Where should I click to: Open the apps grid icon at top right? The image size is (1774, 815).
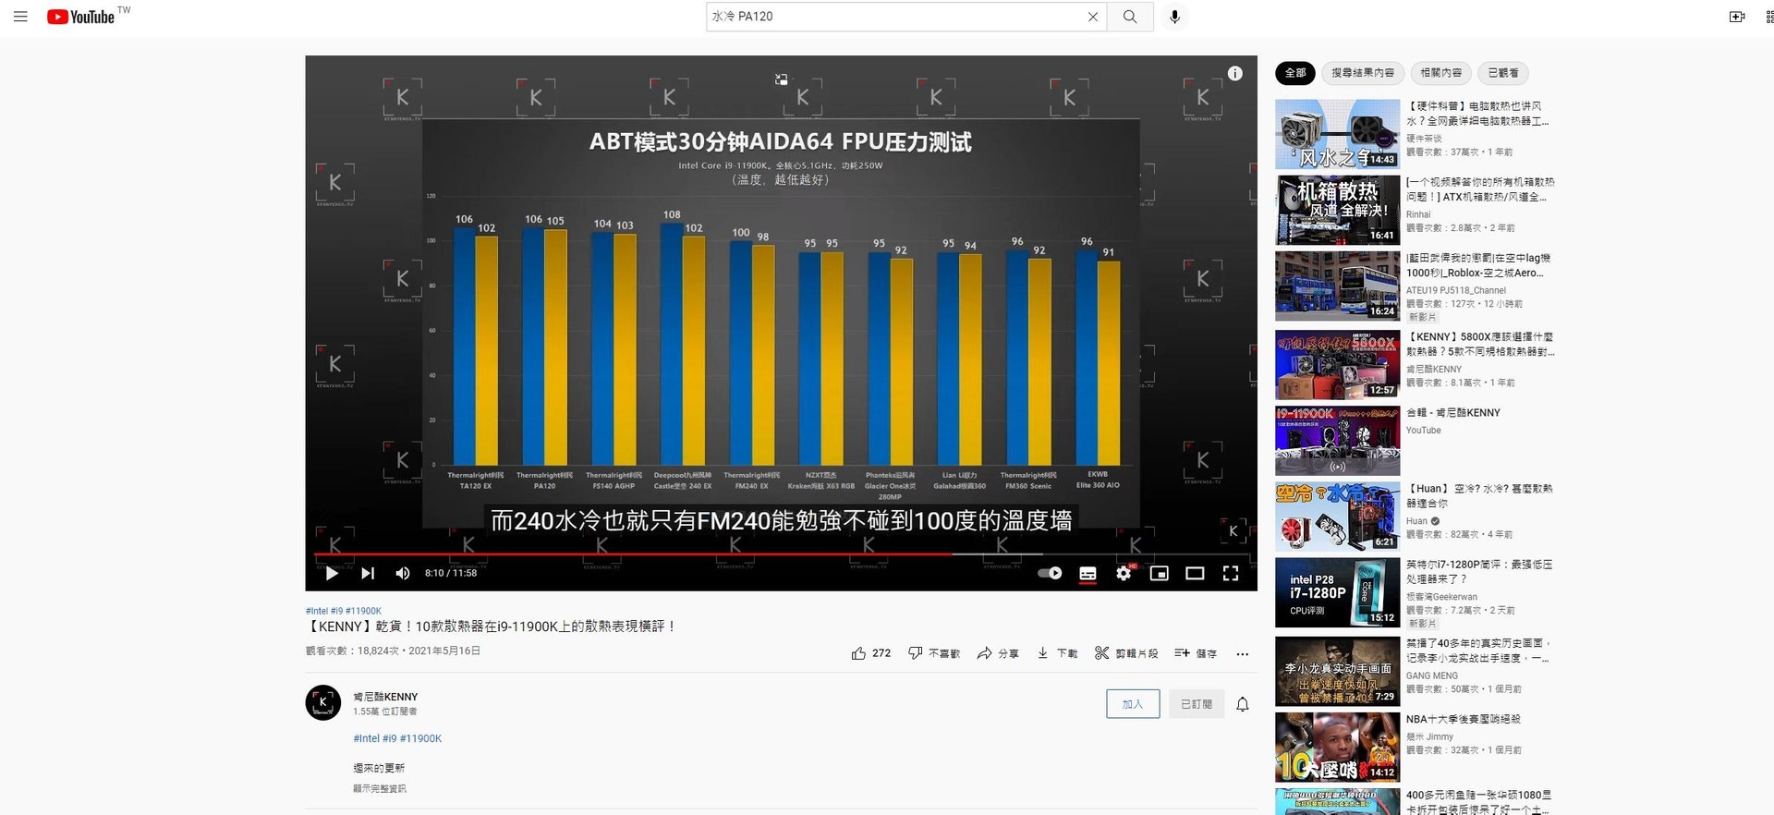[1768, 17]
